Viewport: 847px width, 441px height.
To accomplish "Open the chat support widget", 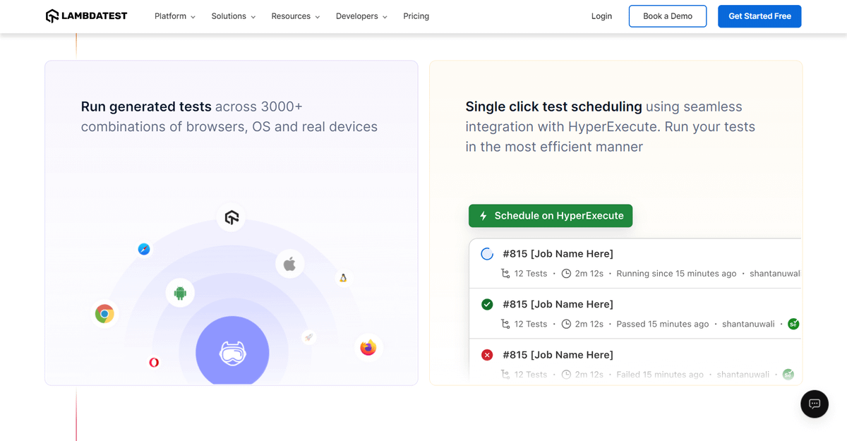I will click(814, 404).
